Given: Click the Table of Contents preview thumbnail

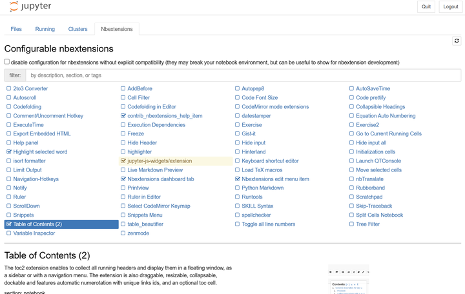Looking at the screenshot, I should tap(349, 279).
